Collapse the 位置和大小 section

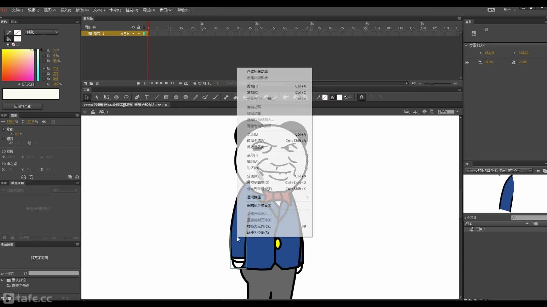pos(466,45)
